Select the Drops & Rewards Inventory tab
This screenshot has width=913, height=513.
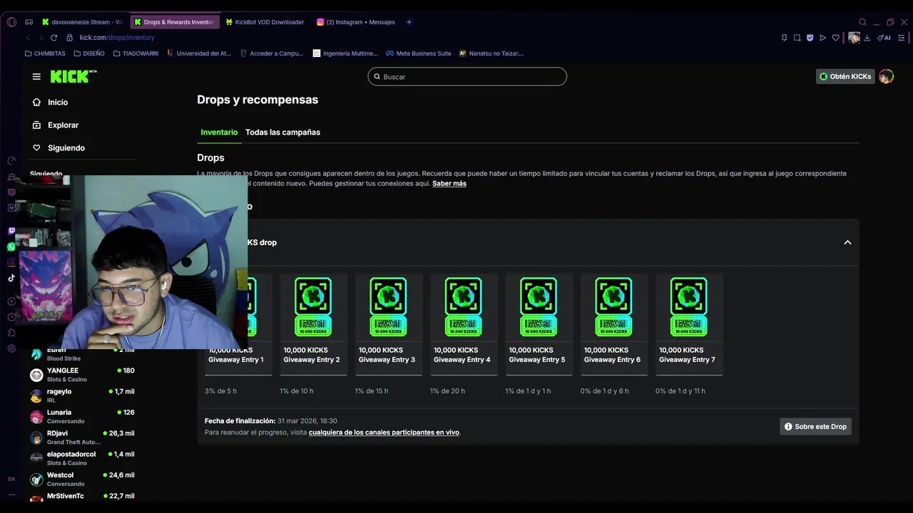(x=175, y=22)
